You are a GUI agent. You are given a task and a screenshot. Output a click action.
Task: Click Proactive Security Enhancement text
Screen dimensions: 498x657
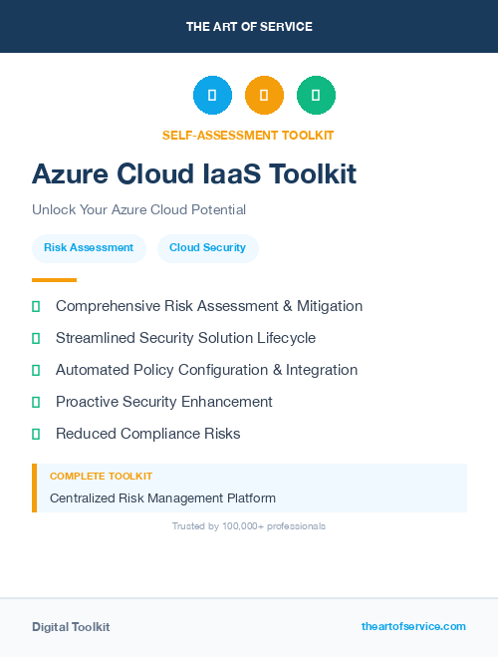(x=164, y=402)
